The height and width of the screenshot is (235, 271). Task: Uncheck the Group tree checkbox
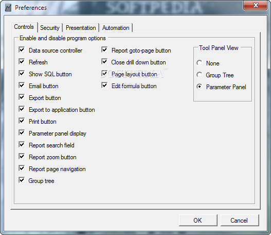[22, 180]
